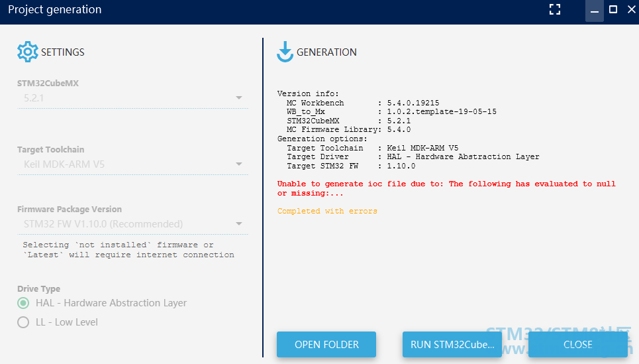Click the OPEN FOLDER button

tap(326, 344)
